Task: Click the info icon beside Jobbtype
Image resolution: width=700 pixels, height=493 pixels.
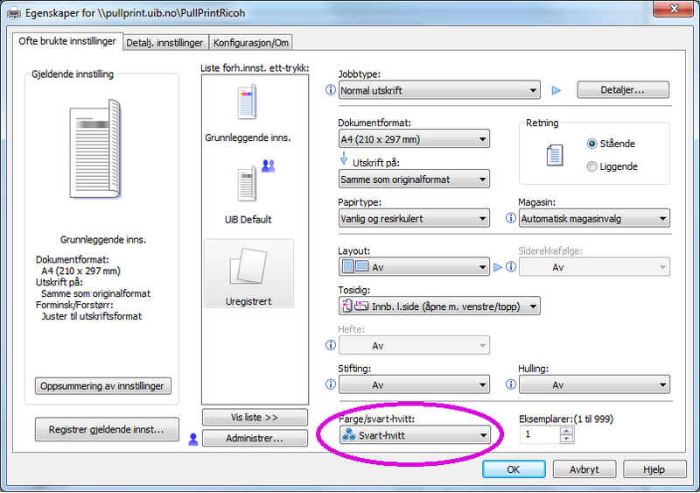Action: click(331, 90)
